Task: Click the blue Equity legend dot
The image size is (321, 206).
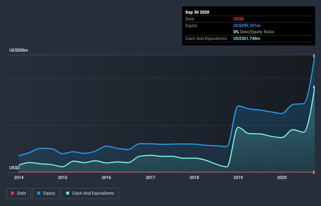Action: point(39,193)
